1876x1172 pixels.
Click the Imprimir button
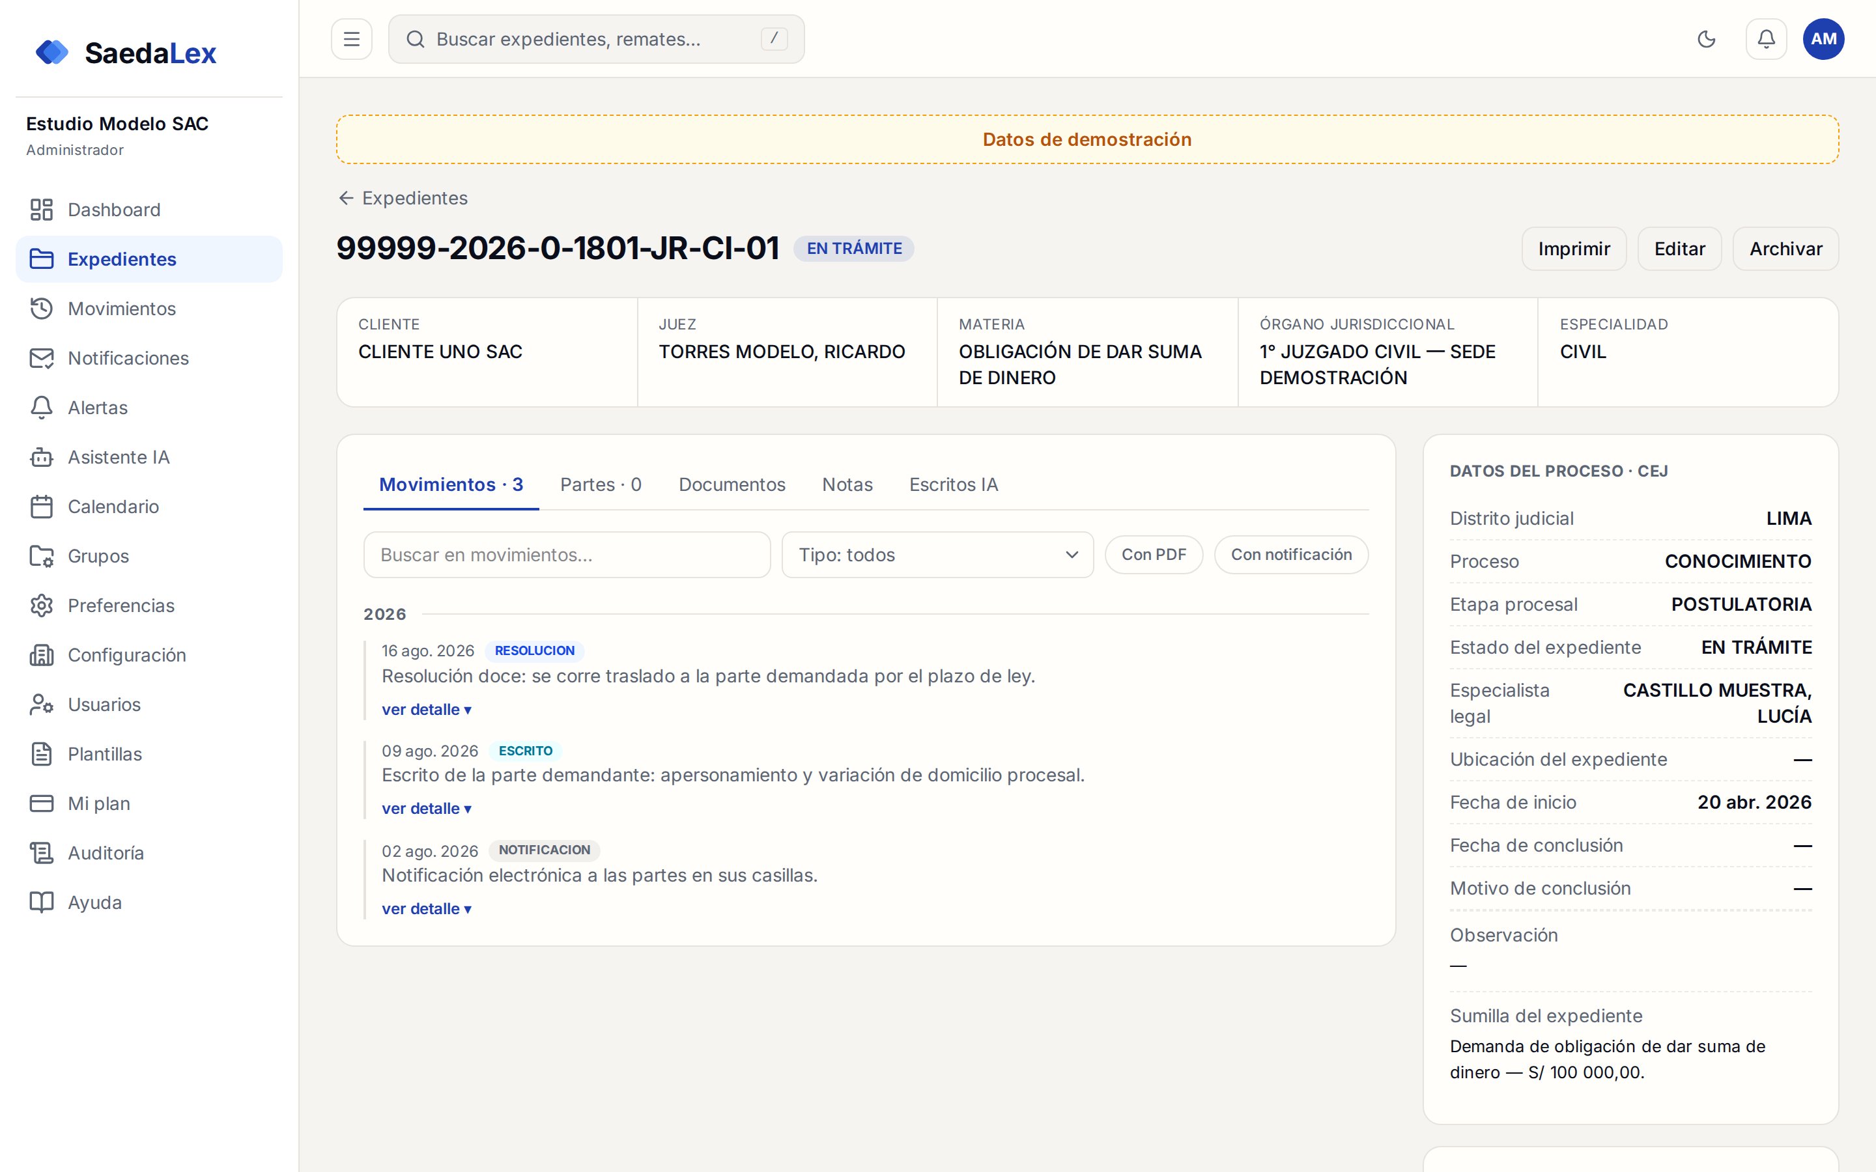[x=1574, y=249]
